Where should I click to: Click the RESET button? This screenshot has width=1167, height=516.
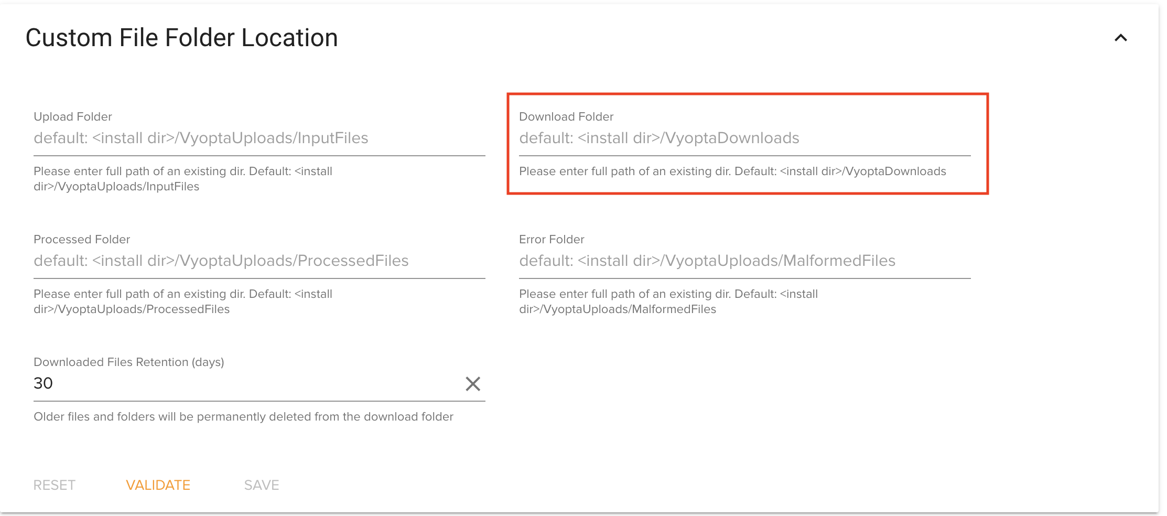(55, 485)
